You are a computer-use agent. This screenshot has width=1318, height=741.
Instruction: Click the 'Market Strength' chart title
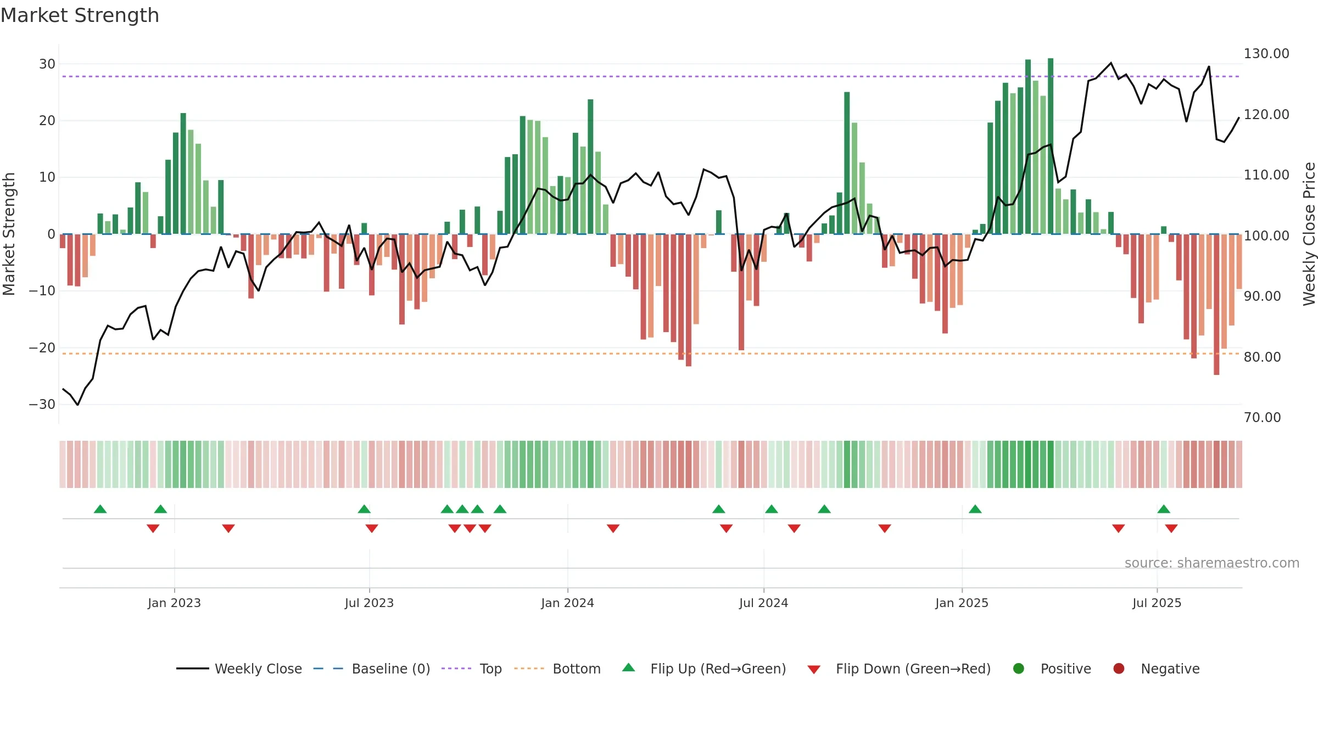[80, 15]
